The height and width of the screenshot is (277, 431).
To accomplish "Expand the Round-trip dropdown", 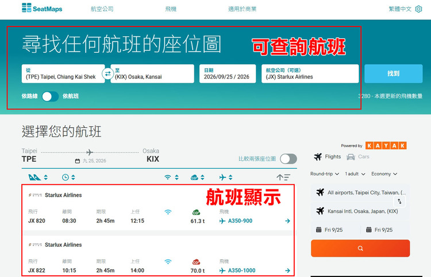I will coord(325,174).
